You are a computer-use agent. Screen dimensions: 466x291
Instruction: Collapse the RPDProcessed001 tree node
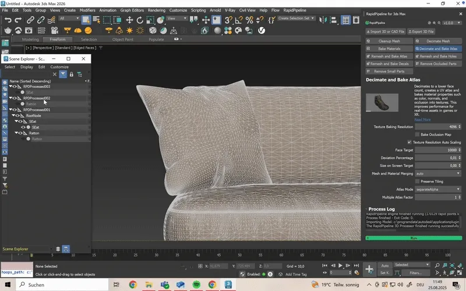pyautogui.click(x=10, y=109)
